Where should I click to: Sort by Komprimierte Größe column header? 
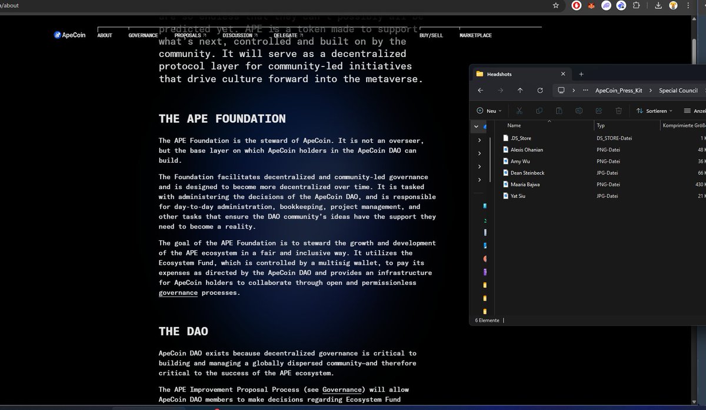[684, 126]
